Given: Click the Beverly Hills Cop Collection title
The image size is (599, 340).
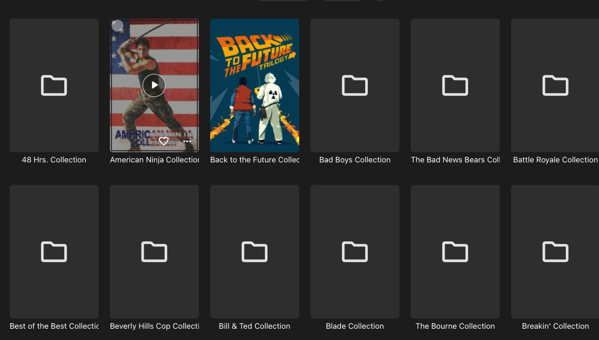Looking at the screenshot, I should pyautogui.click(x=154, y=326).
